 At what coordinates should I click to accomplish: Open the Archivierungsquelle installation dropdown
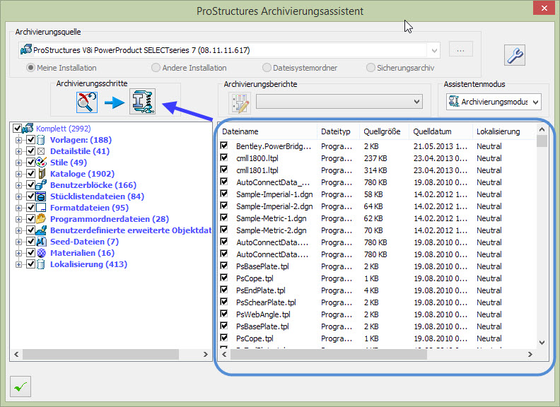pos(434,50)
